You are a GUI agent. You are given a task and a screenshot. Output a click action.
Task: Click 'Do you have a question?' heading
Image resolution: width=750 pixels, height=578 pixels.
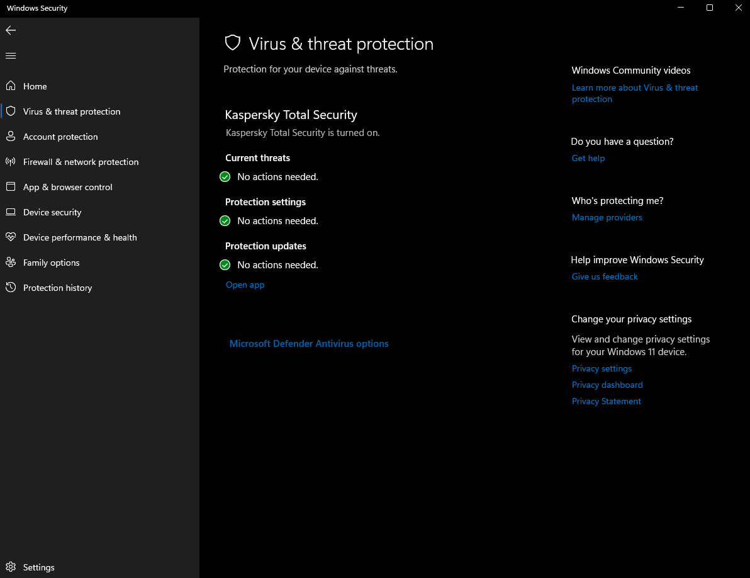[622, 142]
